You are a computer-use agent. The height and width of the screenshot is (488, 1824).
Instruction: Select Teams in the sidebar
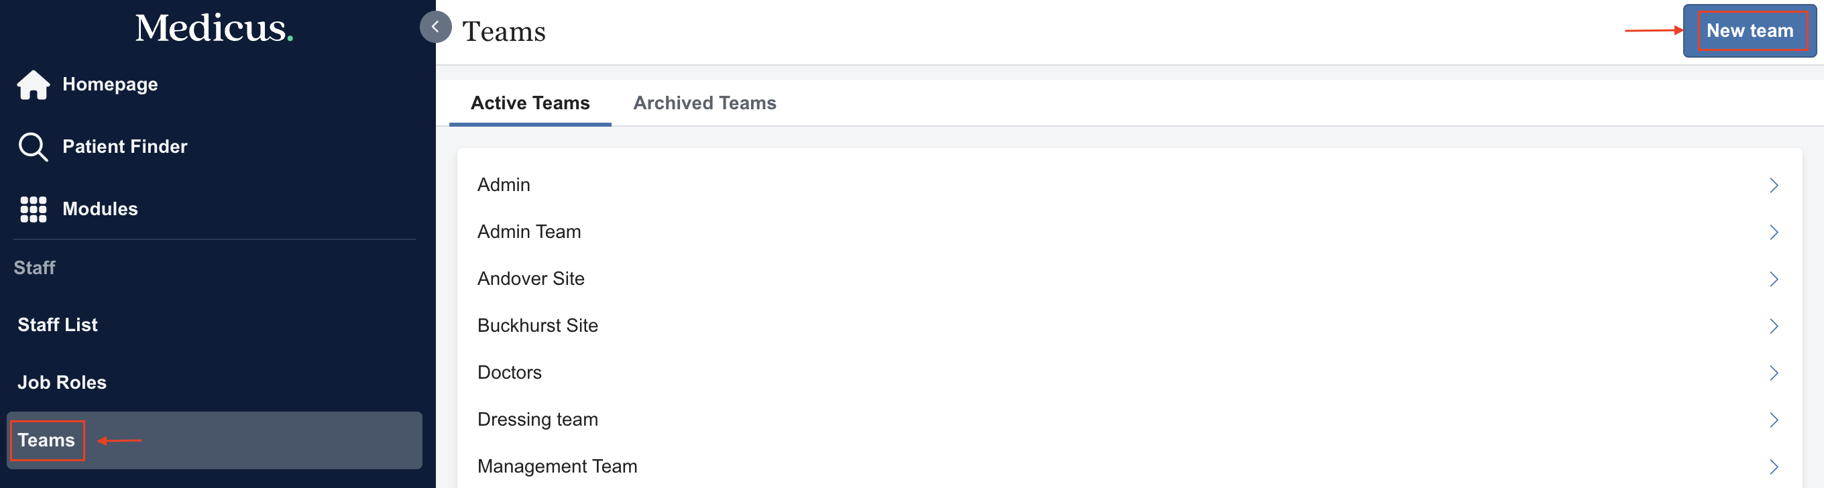point(46,440)
